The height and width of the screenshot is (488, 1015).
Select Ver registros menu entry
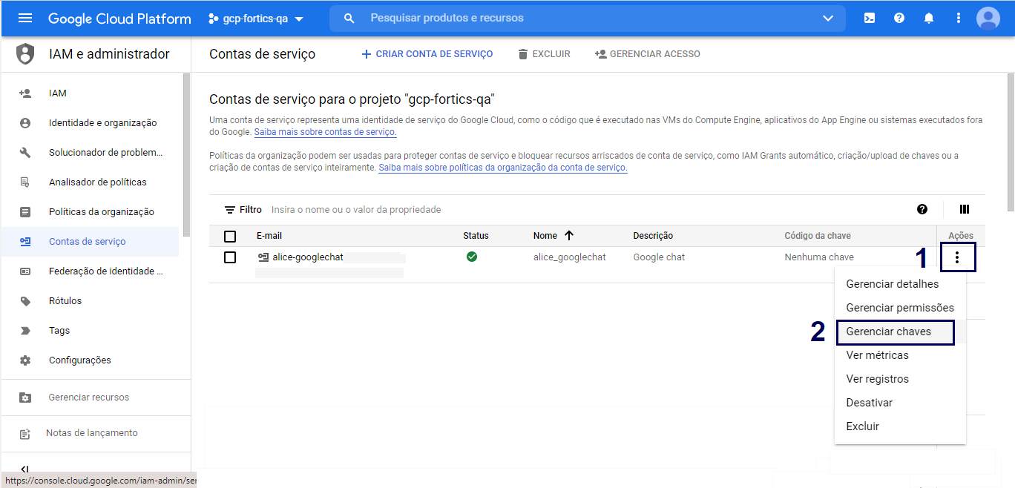point(900,379)
